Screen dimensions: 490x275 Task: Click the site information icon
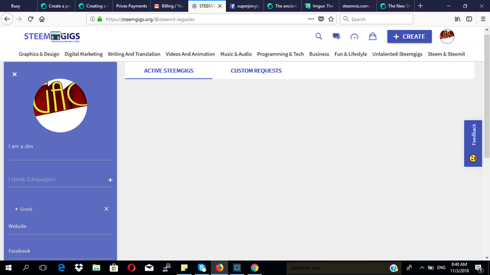click(x=92, y=19)
